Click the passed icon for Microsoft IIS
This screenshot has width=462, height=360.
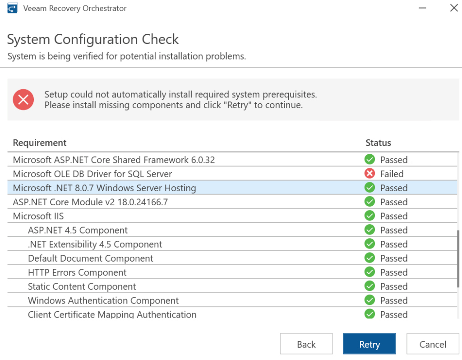[370, 216]
